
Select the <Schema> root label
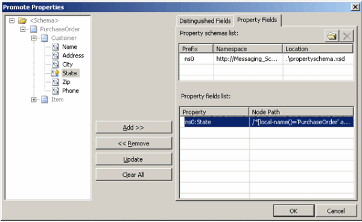pyautogui.click(x=44, y=21)
